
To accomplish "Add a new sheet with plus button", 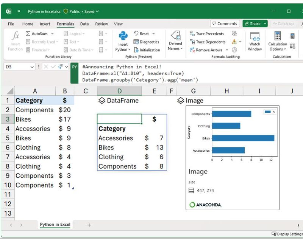I will (x=89, y=225).
